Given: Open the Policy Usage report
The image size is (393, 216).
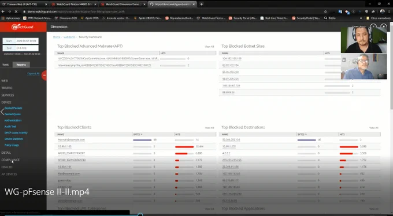Looking at the screenshot, I should 12,145.
